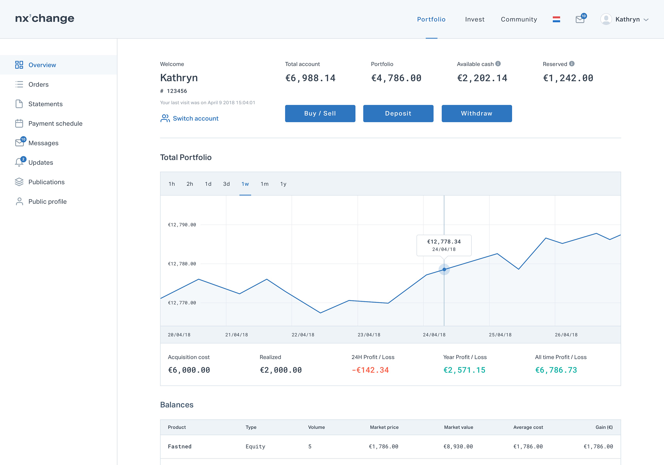
Task: Click the Publications layers icon
Action: click(19, 182)
